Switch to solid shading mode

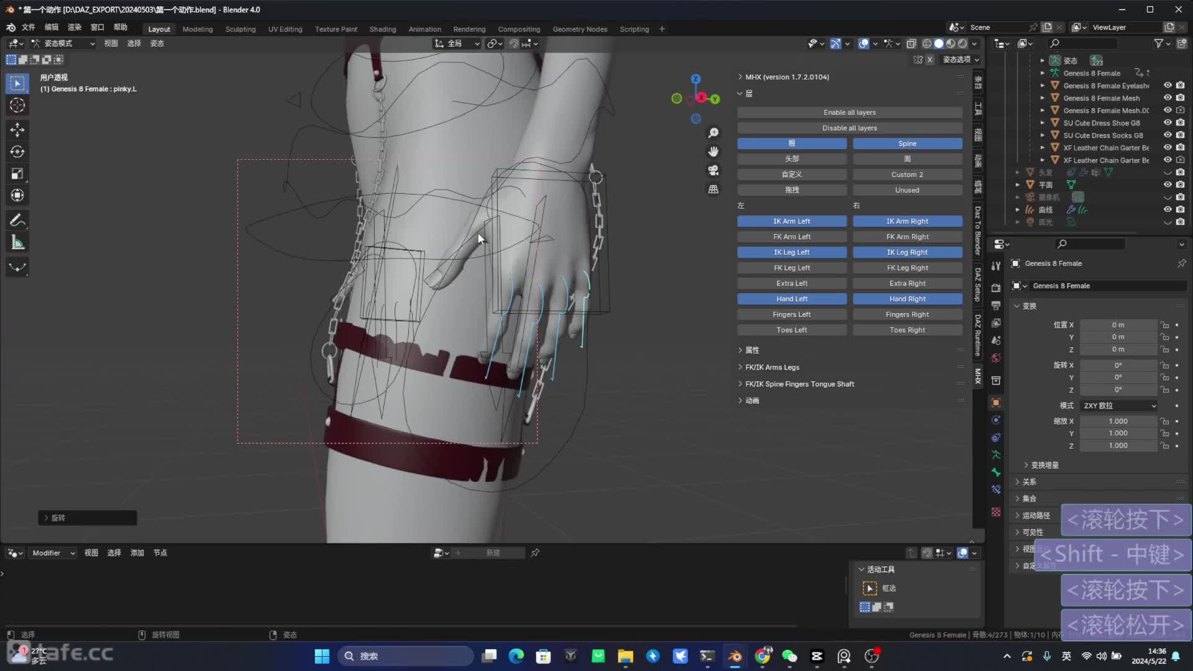pyautogui.click(x=939, y=43)
